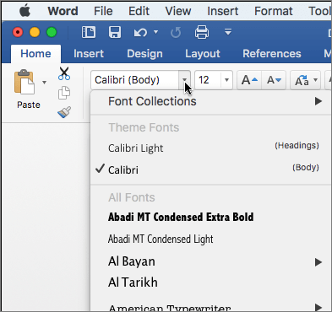Click the Paste clipboard icon
This screenshot has width=332, height=312.
tap(24, 82)
